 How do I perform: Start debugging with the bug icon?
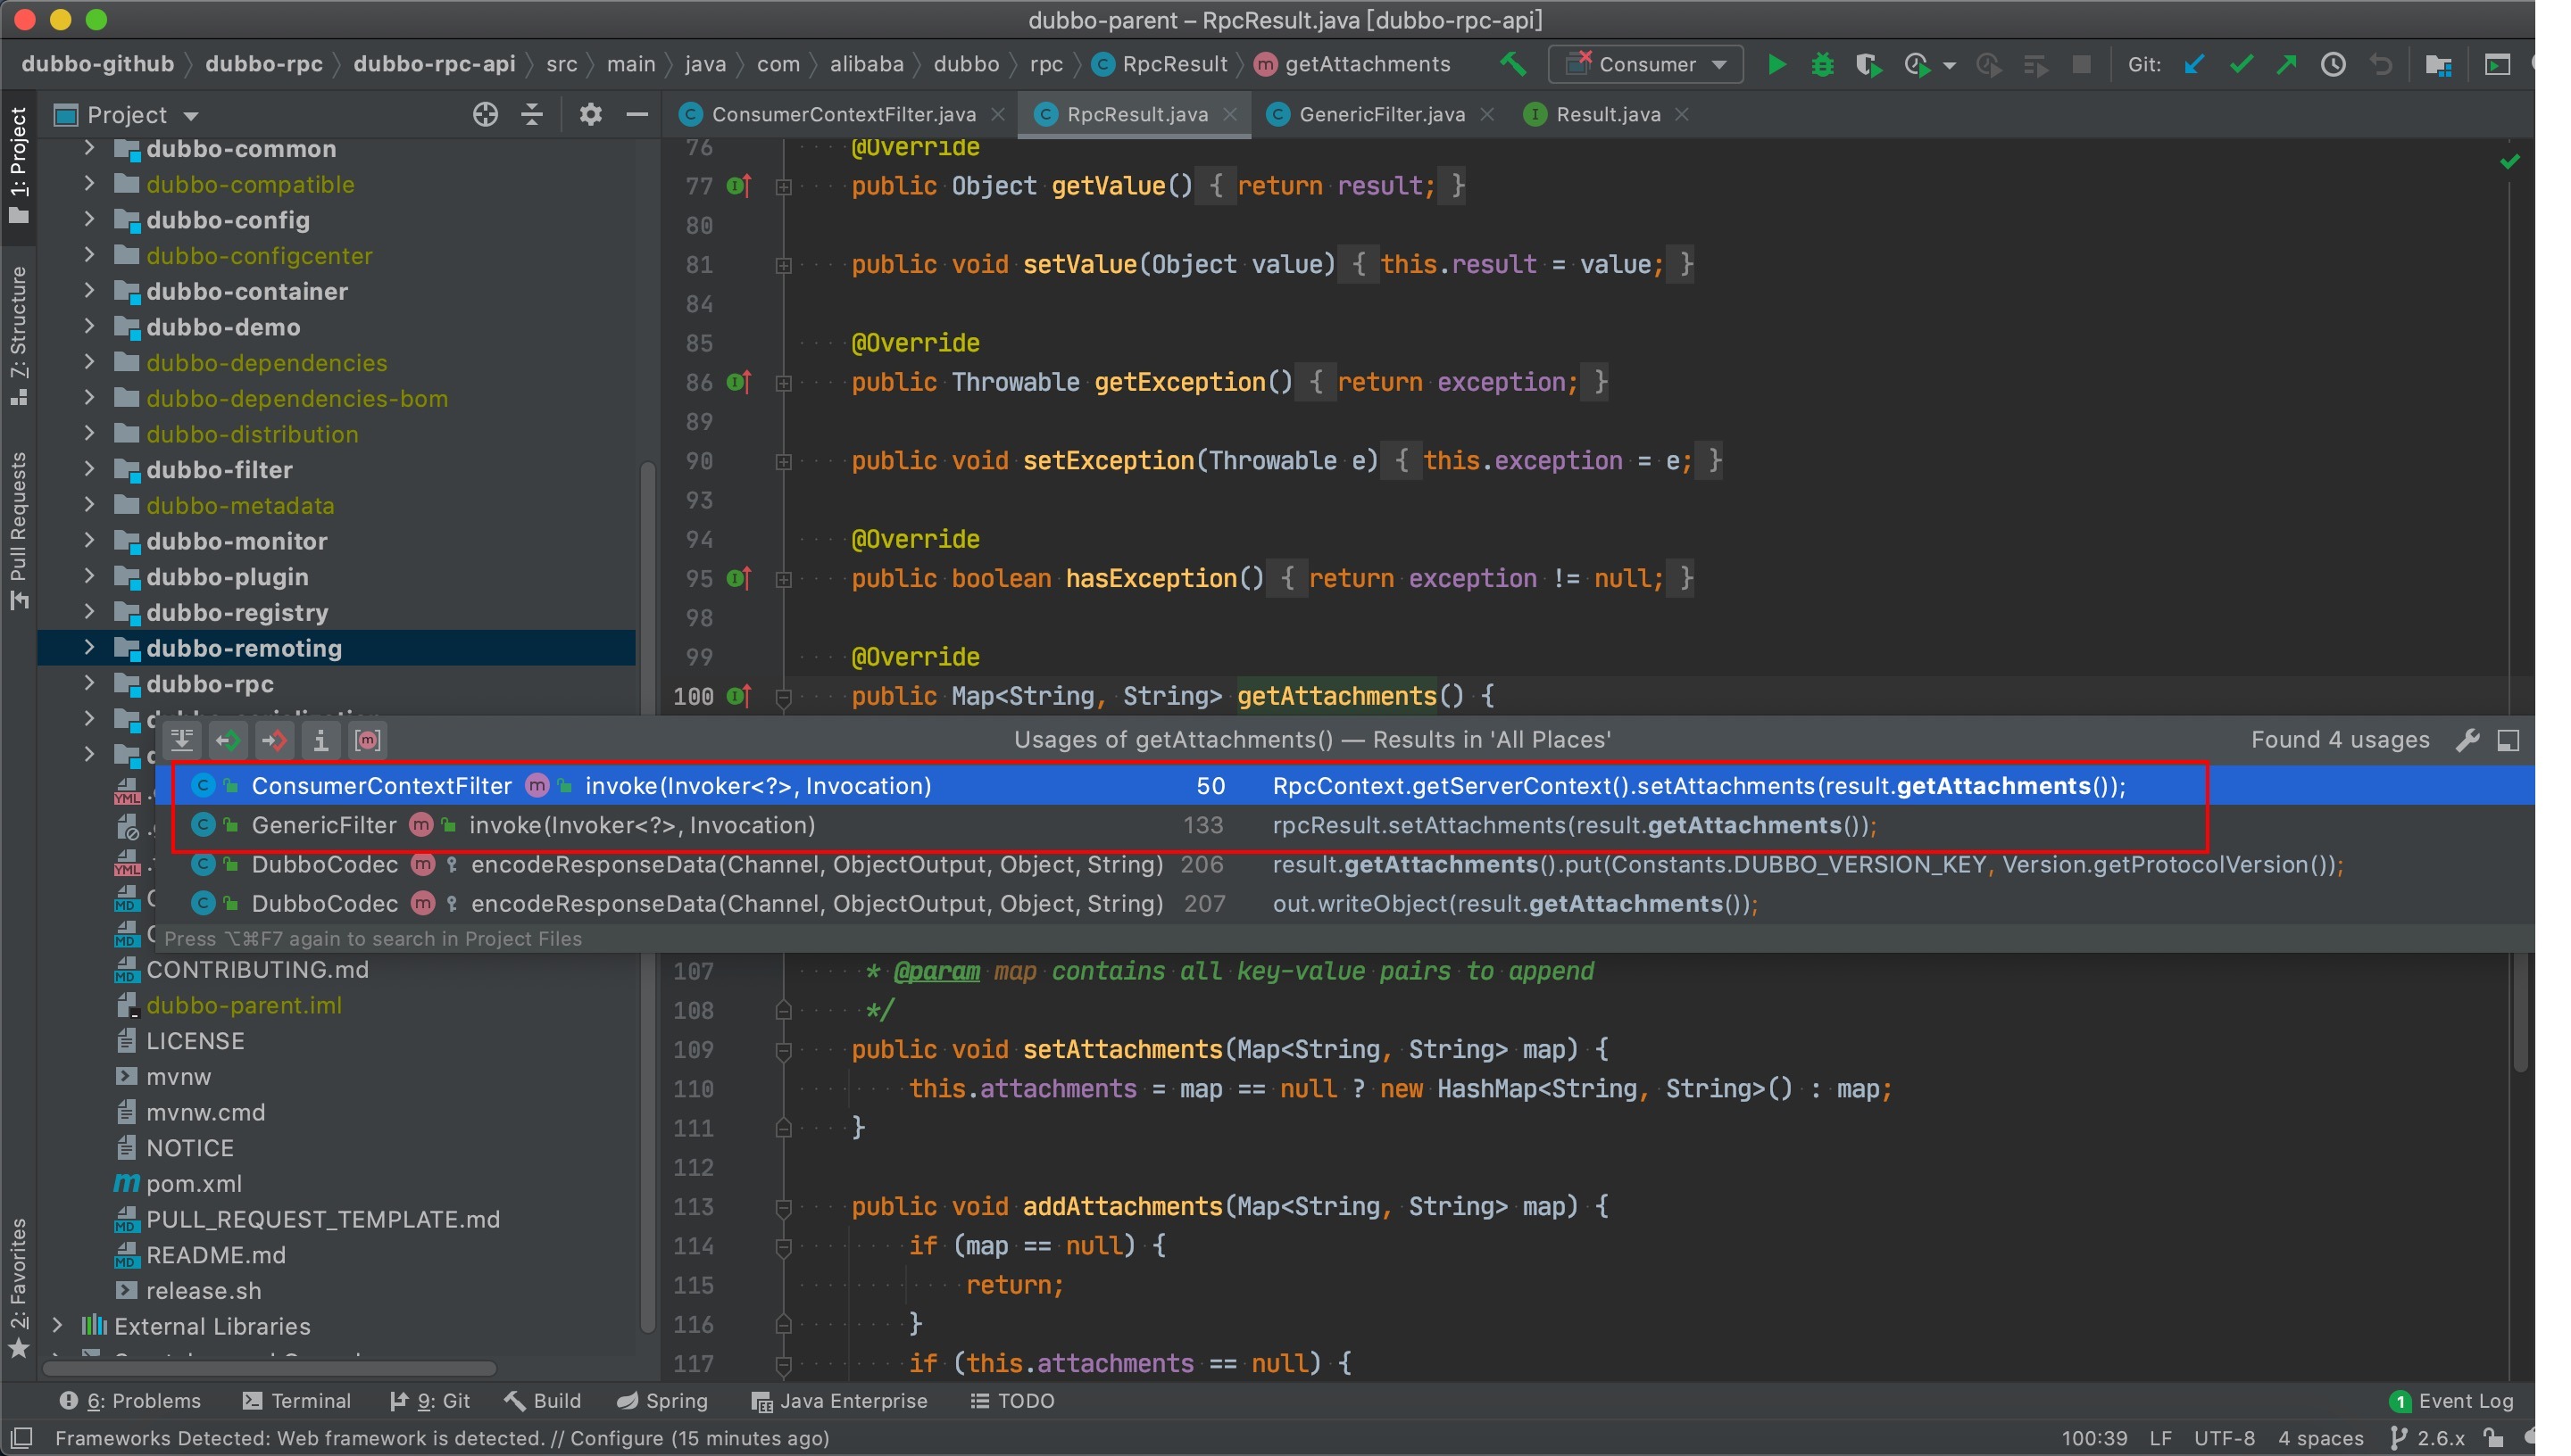(1823, 65)
